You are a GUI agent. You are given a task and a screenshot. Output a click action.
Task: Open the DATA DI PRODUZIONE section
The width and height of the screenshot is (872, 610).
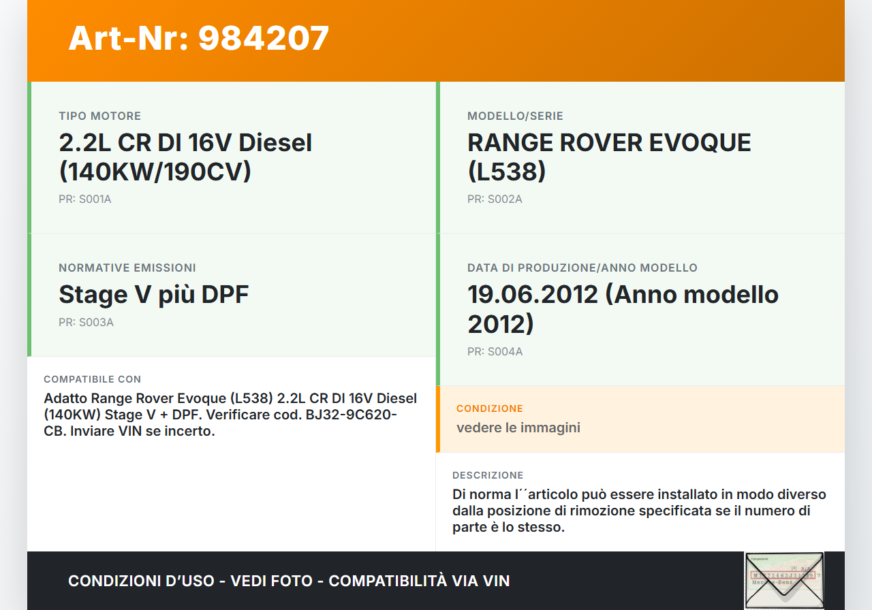pyautogui.click(x=582, y=268)
